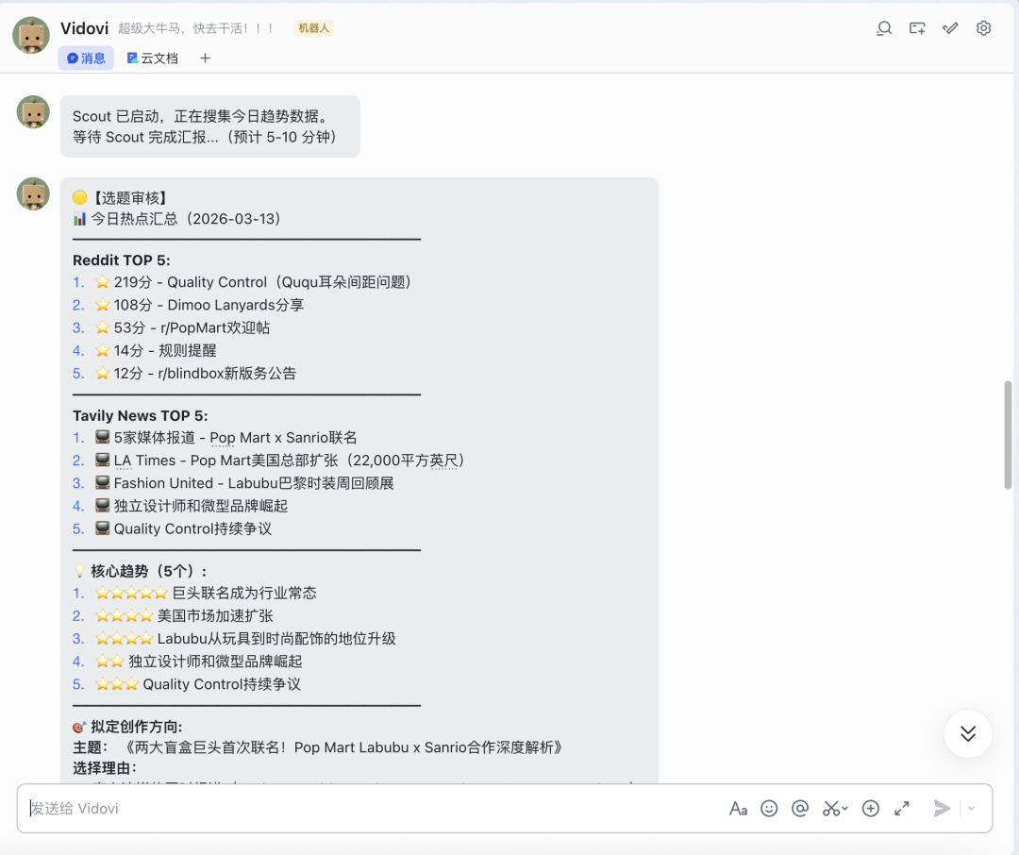Click the chat vertical scrollbar
The image size is (1019, 855).
(x=1008, y=434)
